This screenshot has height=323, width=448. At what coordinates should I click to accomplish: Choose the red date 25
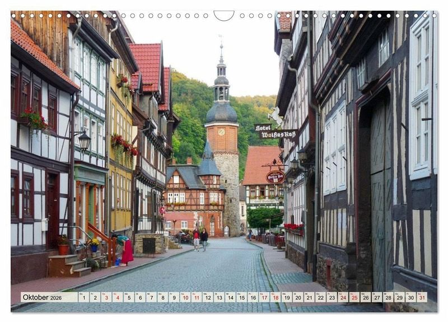(354, 297)
